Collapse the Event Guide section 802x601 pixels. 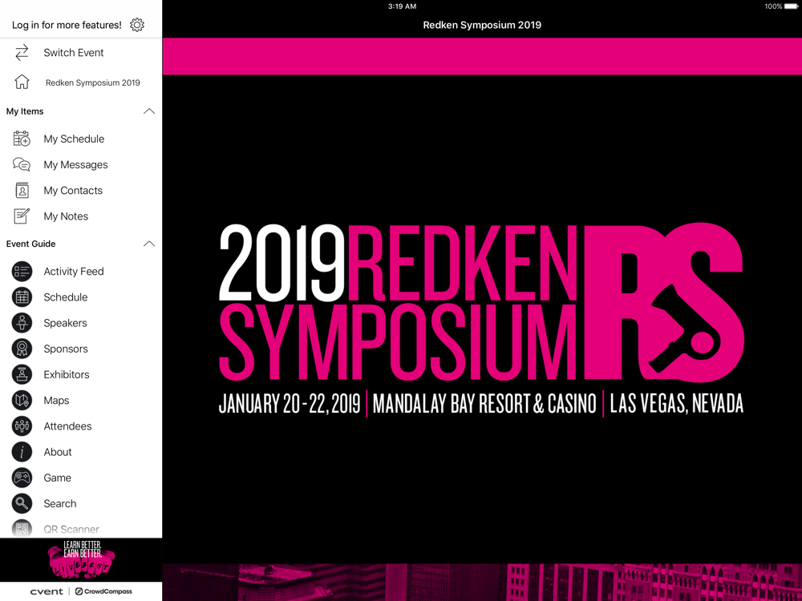[x=148, y=244]
